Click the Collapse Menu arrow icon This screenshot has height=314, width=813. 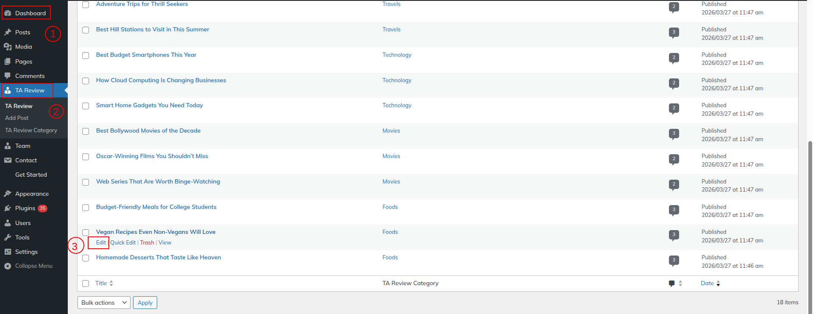click(x=8, y=266)
